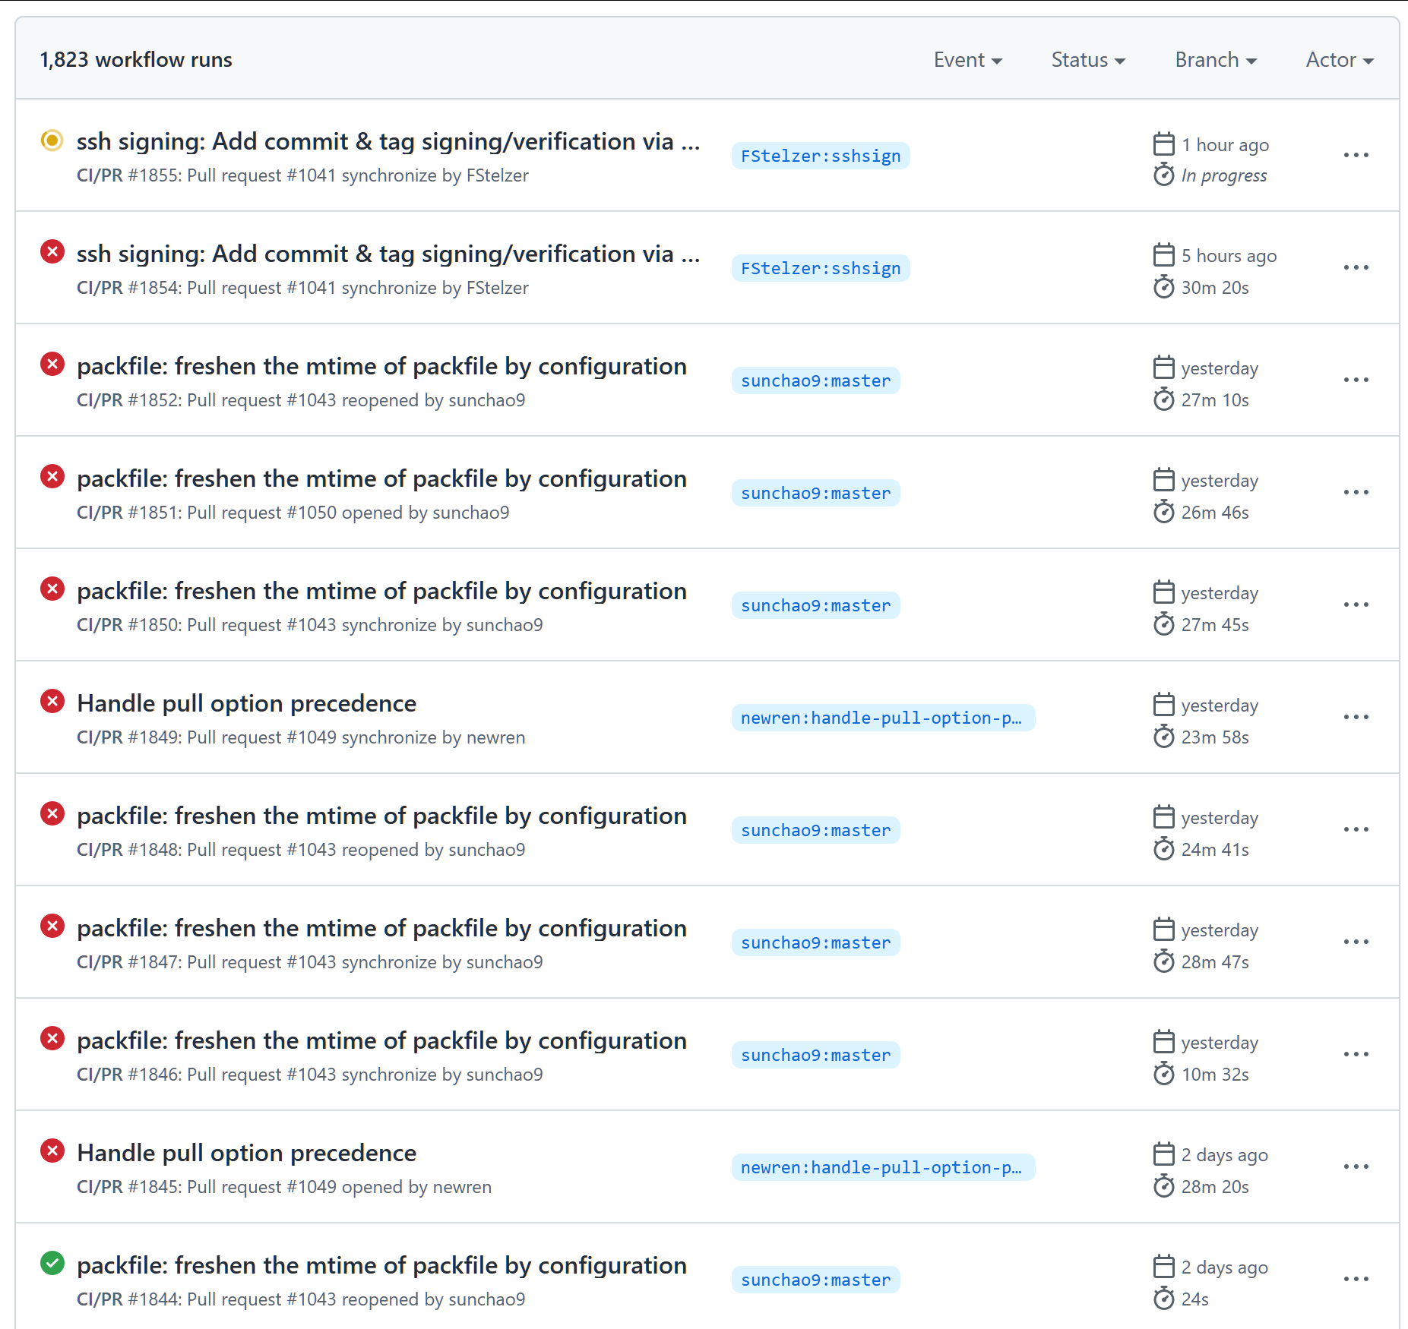Open the ssh signing run title for #1854
Image resolution: width=1408 pixels, height=1329 pixels.
pyautogui.click(x=388, y=254)
